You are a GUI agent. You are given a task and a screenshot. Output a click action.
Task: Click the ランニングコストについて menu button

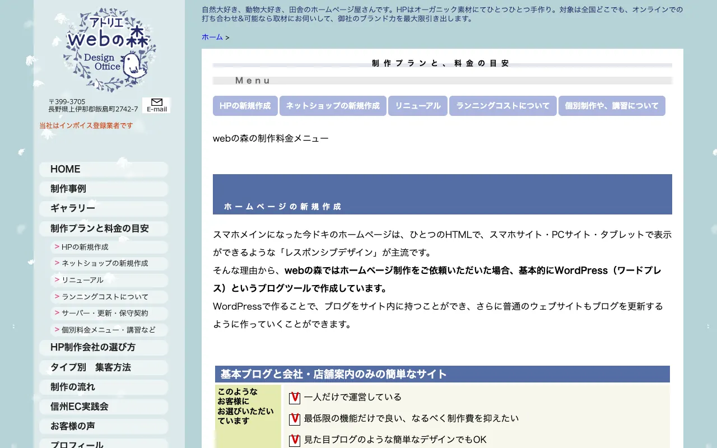tap(503, 106)
